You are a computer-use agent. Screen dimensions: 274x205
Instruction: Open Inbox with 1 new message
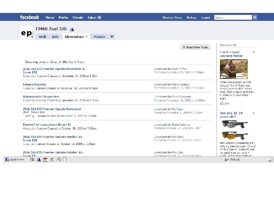click(94, 17)
